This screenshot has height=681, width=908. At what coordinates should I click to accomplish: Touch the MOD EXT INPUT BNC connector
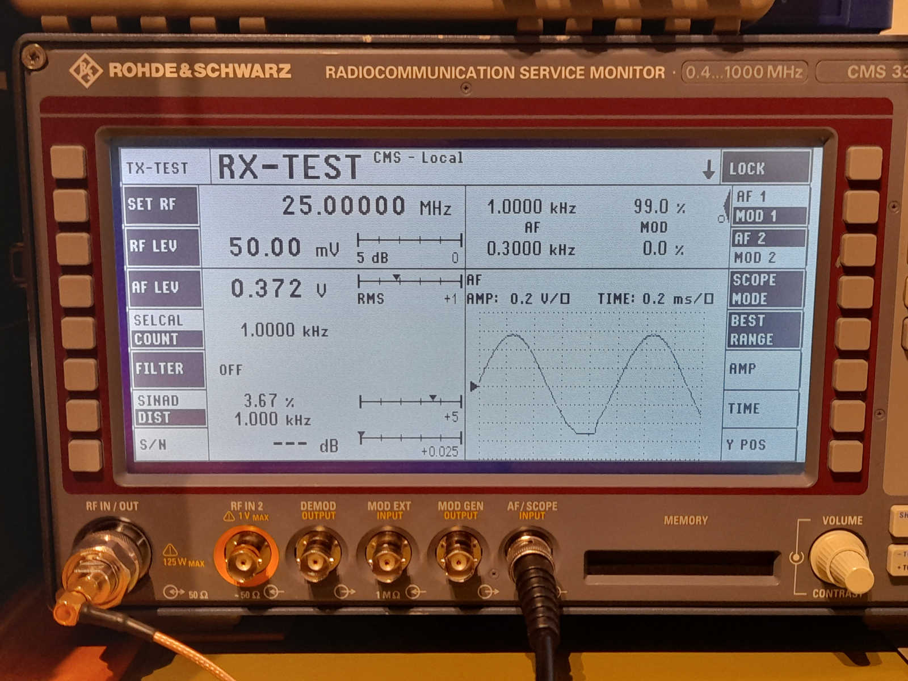coord(388,556)
